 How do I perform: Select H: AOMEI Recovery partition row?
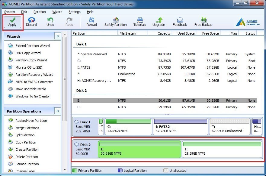coord(165,81)
